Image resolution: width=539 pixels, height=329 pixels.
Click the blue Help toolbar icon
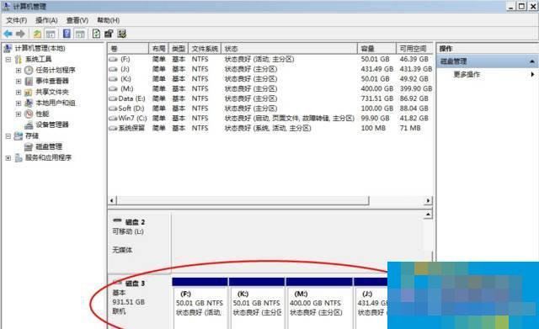tap(67, 34)
